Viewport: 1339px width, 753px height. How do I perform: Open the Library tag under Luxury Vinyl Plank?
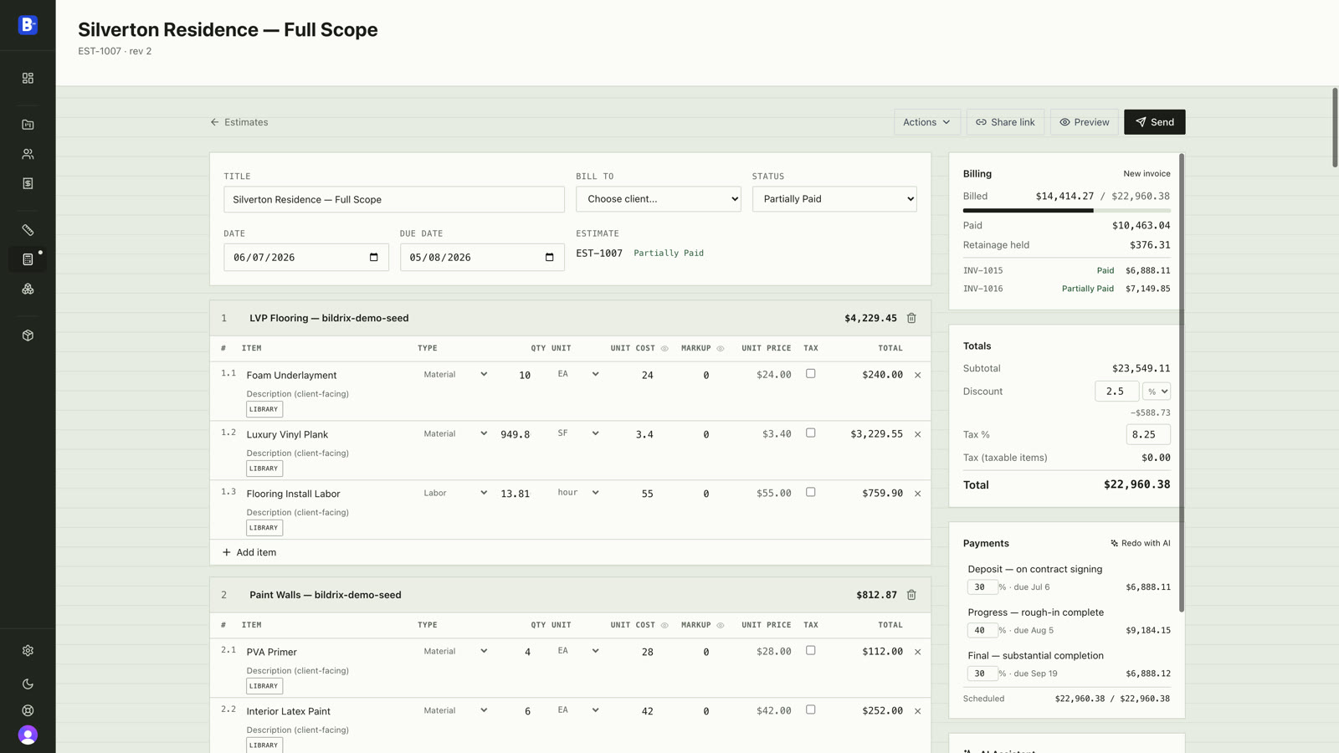264,469
